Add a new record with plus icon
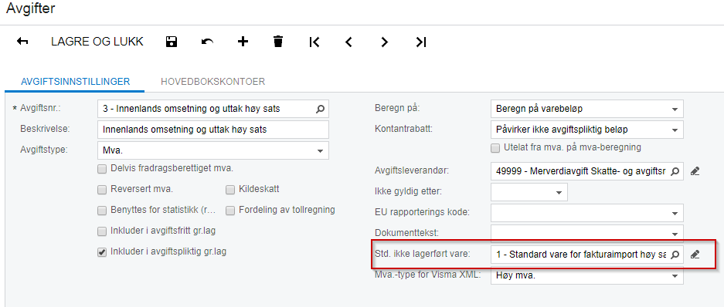The width and height of the screenshot is (724, 307). [243, 42]
